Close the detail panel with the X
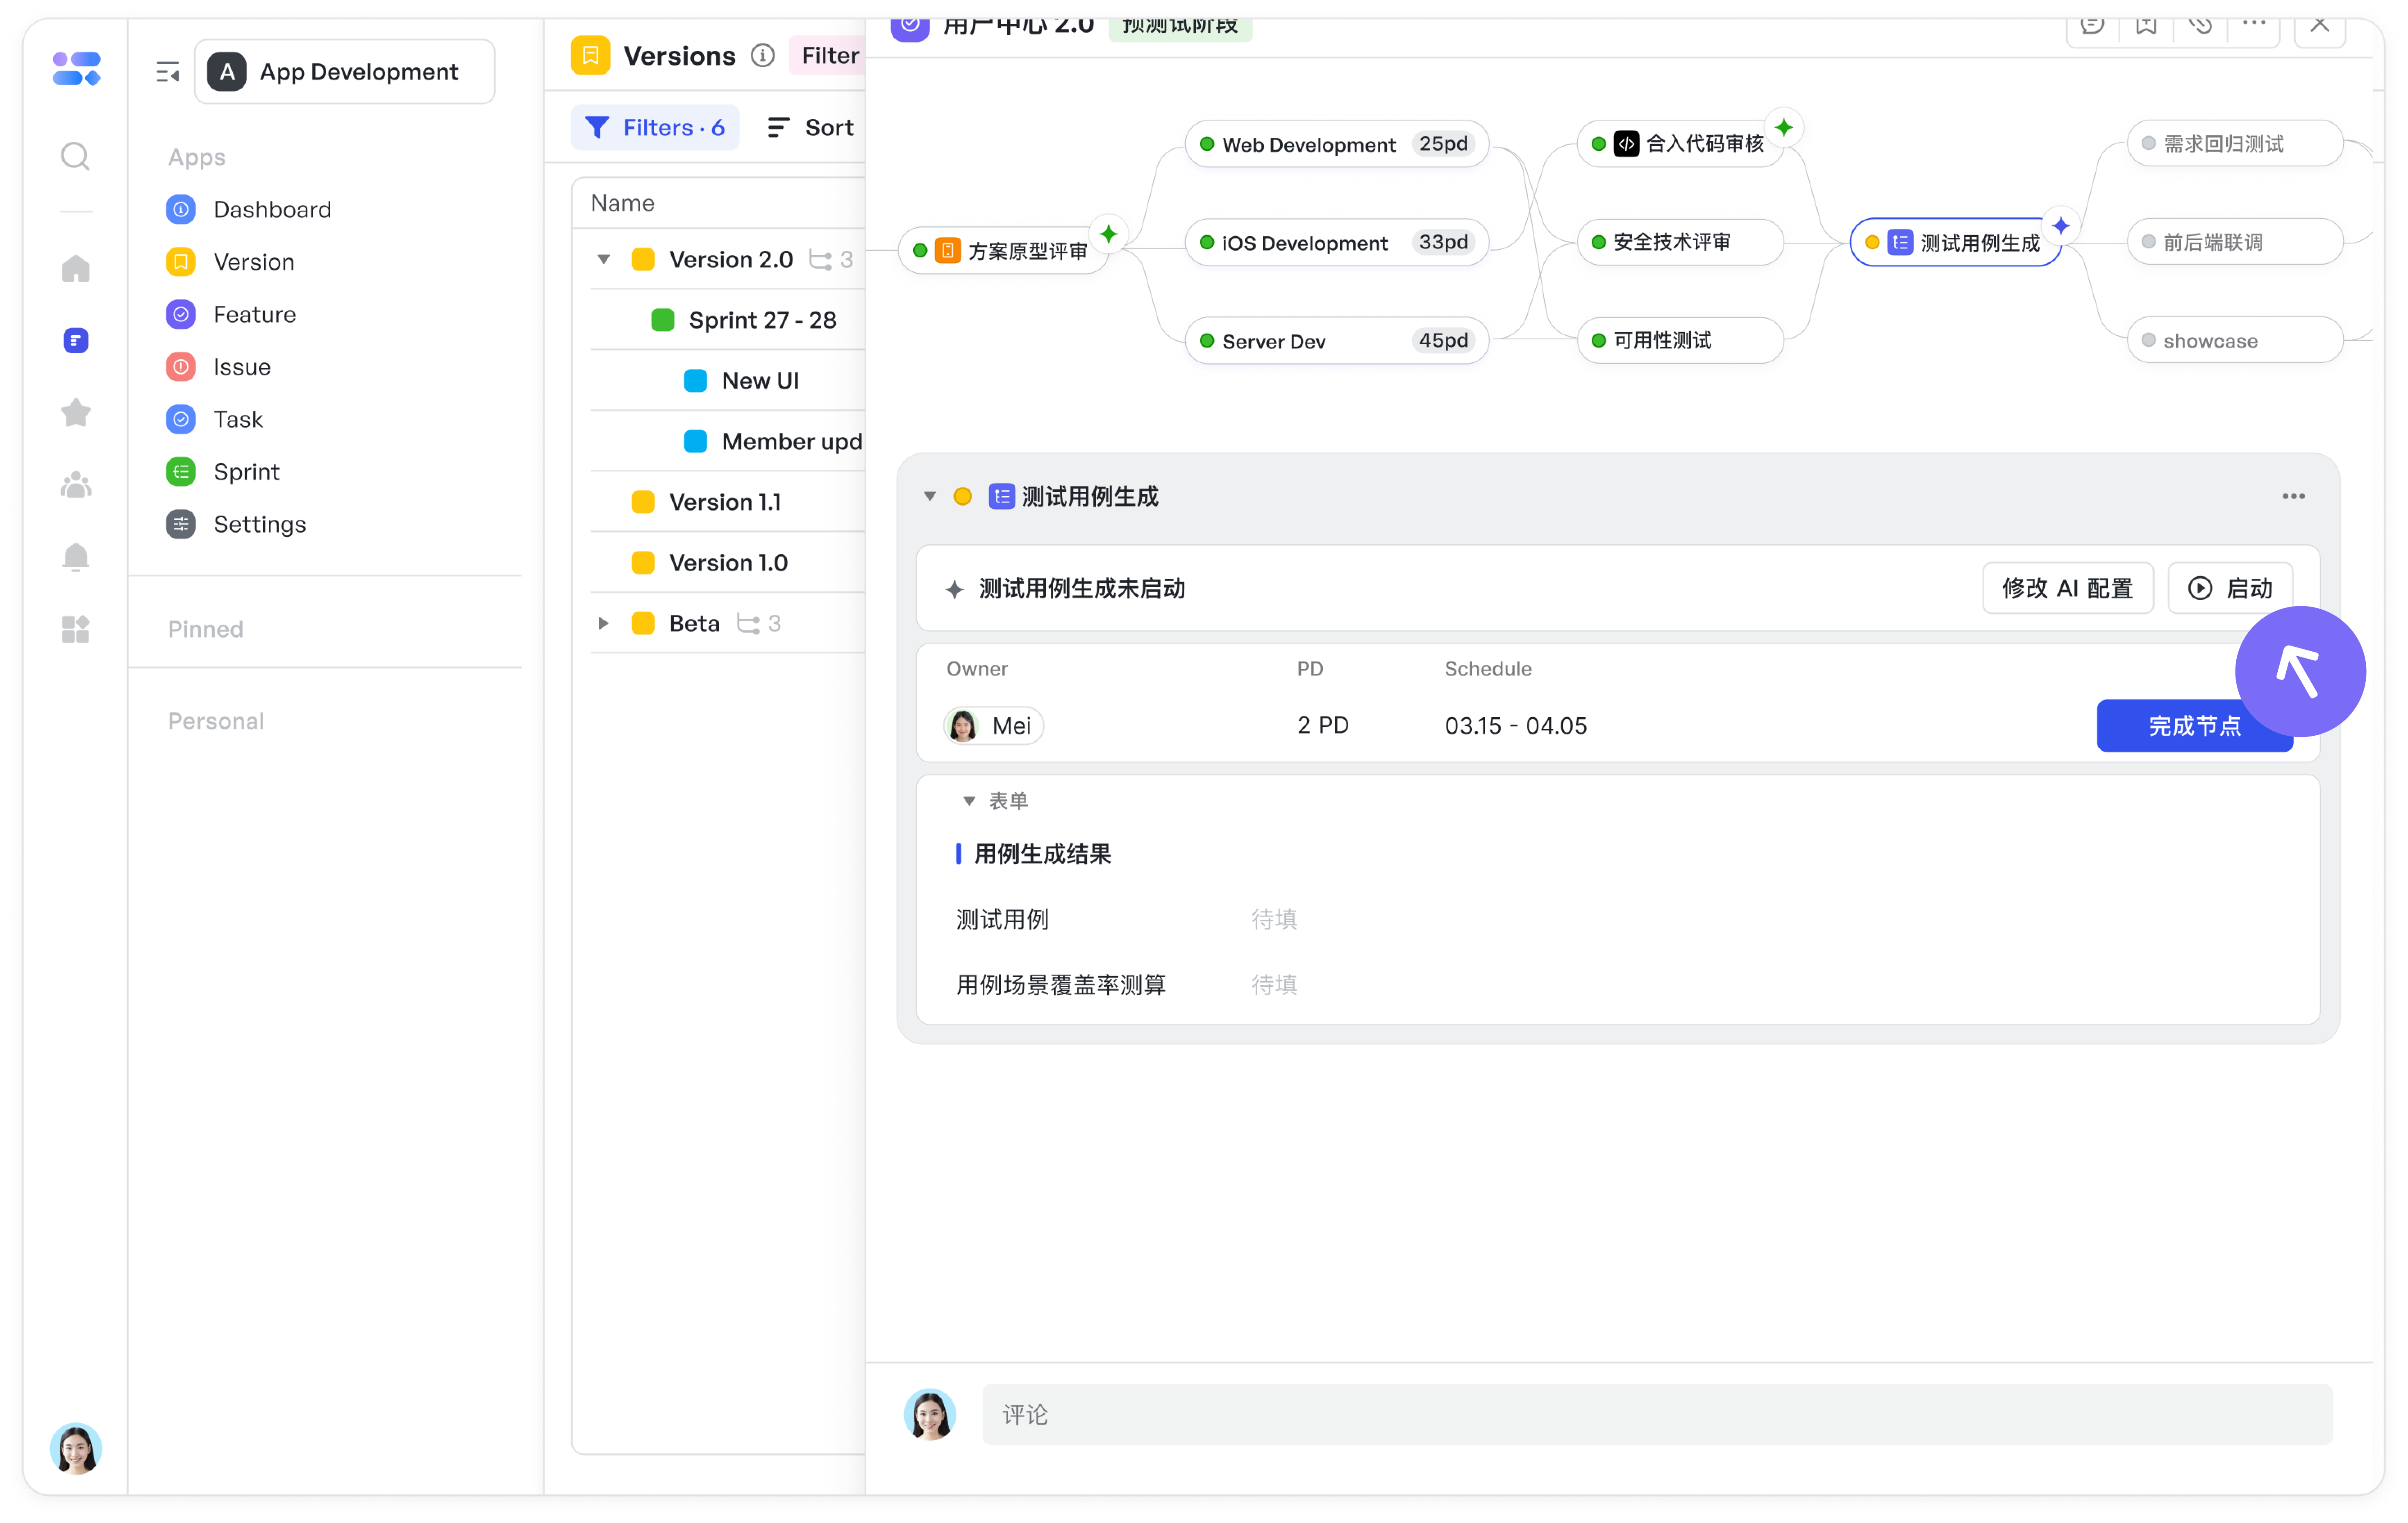 click(2320, 24)
